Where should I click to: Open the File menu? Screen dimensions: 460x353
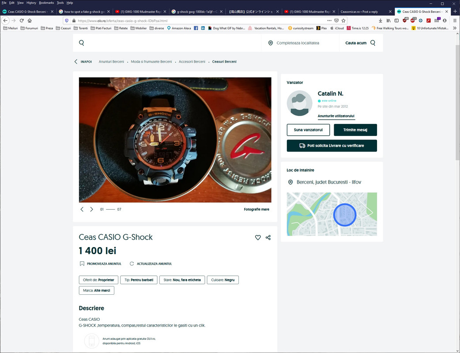pos(4,3)
